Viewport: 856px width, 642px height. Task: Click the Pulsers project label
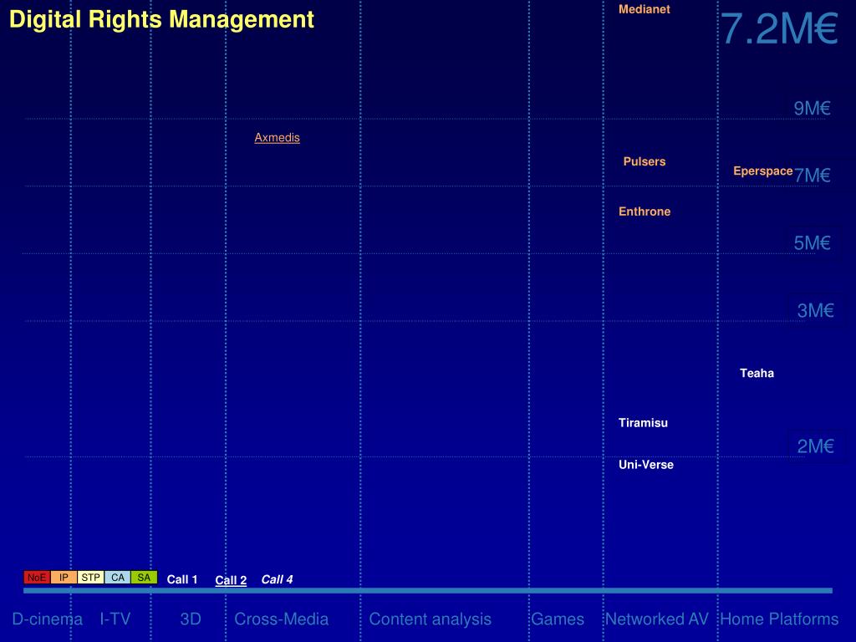645,161
